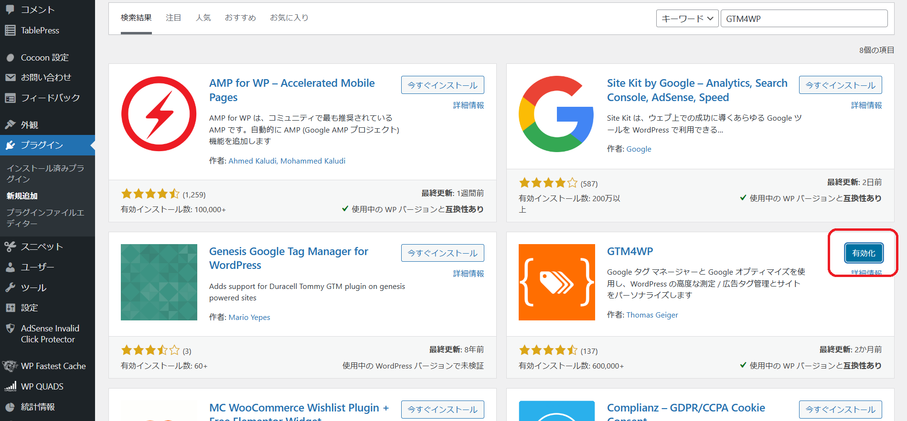Open the WP QUADS menu label
This screenshot has height=421, width=907.
click(x=42, y=387)
